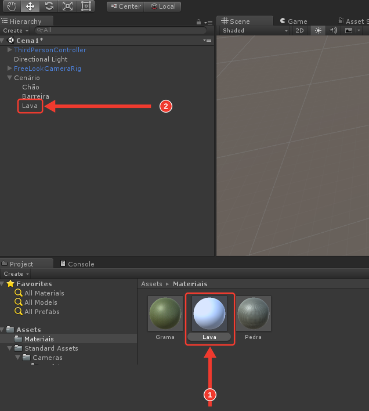This screenshot has width=369, height=411.
Task: Select the Pedra material thumbnail
Action: tap(254, 313)
